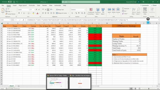Image resolution: width=160 pixels, height=90 pixels.
Task: Toggle the AutoSave switch
Action: pyautogui.click(x=10, y=2)
